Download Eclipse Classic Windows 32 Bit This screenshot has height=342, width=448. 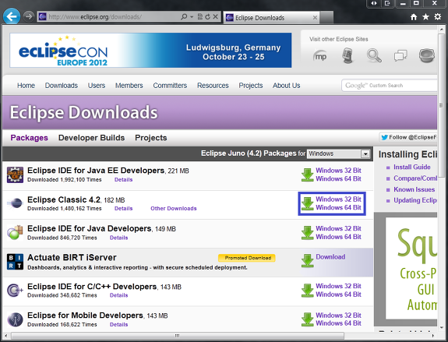click(x=338, y=199)
